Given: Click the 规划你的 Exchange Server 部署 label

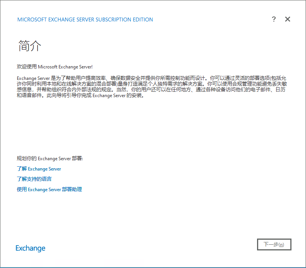Looking at the screenshot, I should [50, 158].
